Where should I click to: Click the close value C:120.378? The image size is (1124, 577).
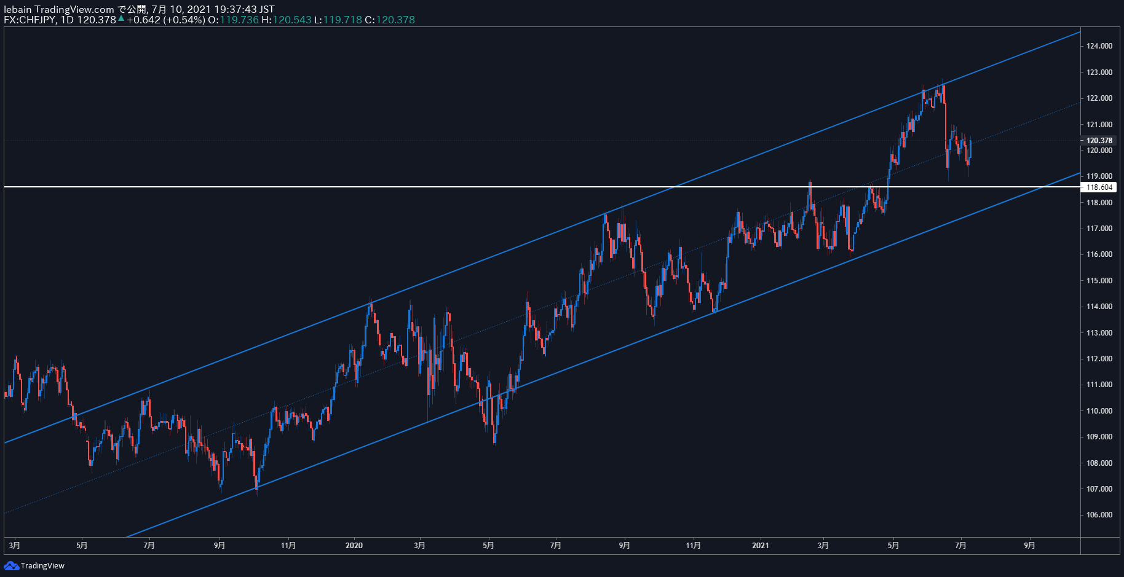pyautogui.click(x=390, y=20)
